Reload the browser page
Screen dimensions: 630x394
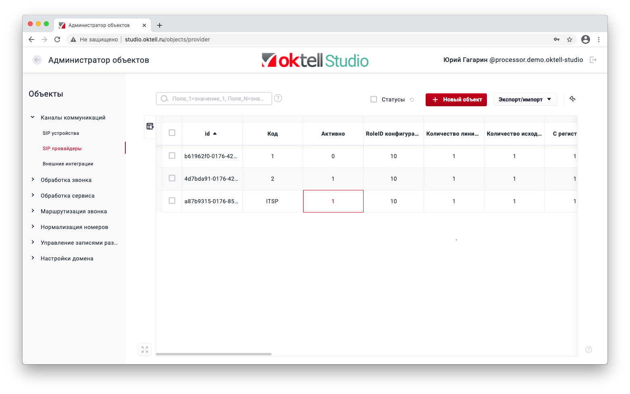[57, 39]
